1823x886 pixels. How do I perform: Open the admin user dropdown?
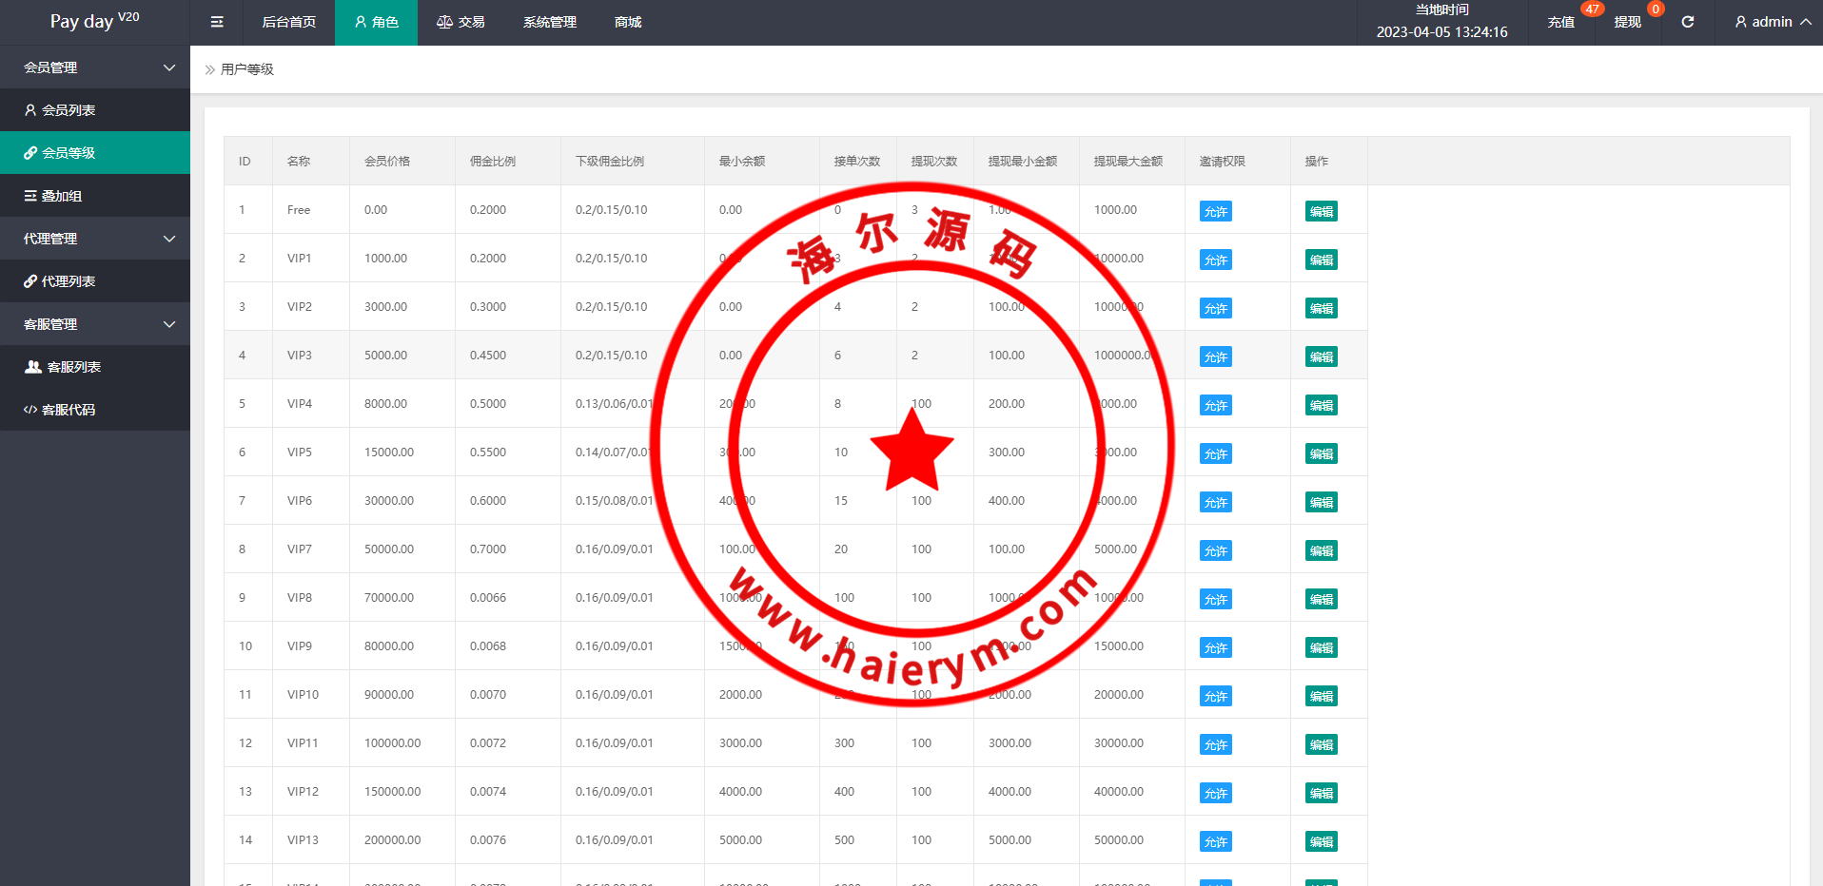tap(1772, 22)
